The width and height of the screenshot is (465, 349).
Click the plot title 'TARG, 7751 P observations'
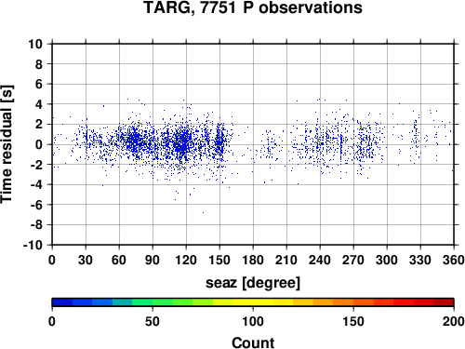point(253,7)
